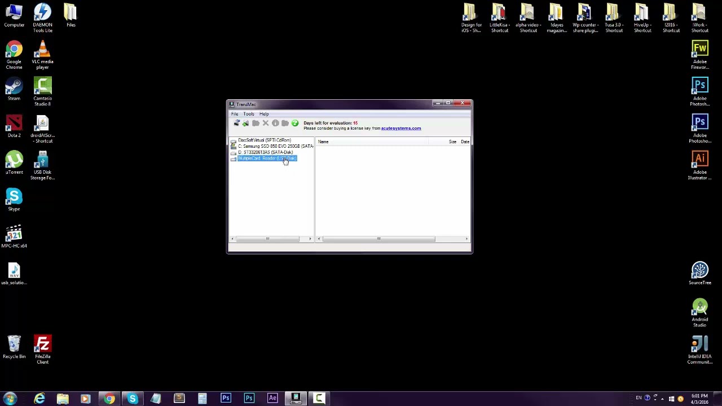Click the file pane horizontal scrollbar thumb
The height and width of the screenshot is (406, 722).
point(378,239)
